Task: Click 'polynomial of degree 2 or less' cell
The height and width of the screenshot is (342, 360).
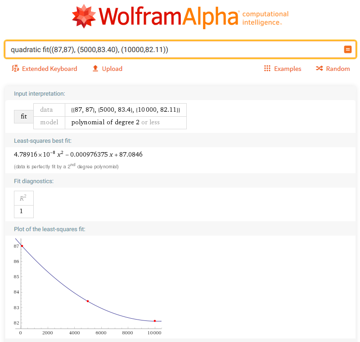Action: coord(126,123)
